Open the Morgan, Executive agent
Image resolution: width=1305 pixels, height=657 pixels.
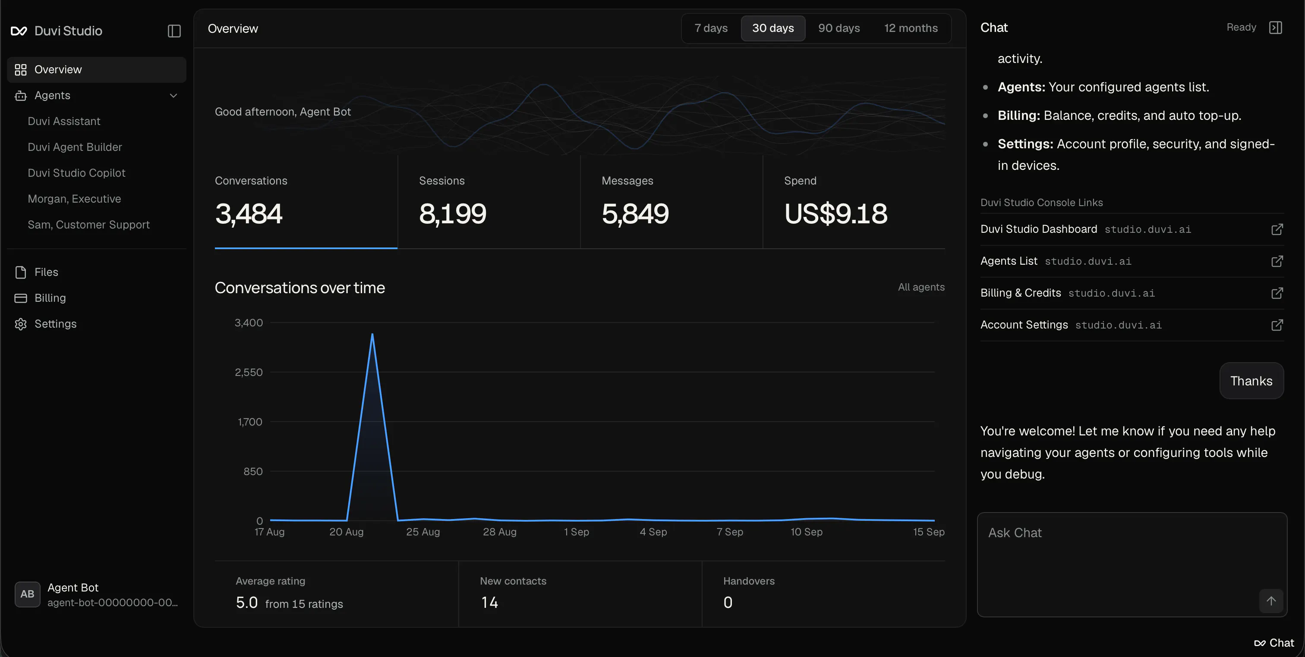(x=75, y=199)
